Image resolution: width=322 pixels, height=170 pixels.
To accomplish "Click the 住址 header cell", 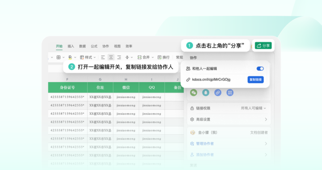I will pyautogui.click(x=100, y=88).
